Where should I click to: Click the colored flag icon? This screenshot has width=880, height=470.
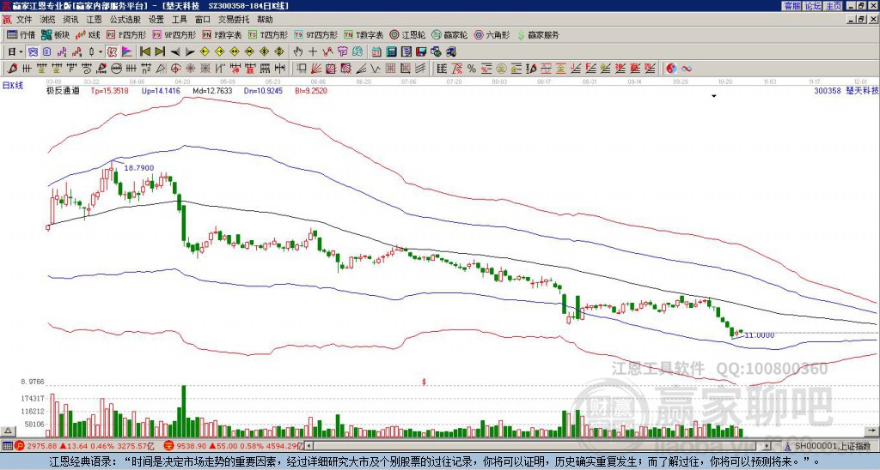pos(127,52)
